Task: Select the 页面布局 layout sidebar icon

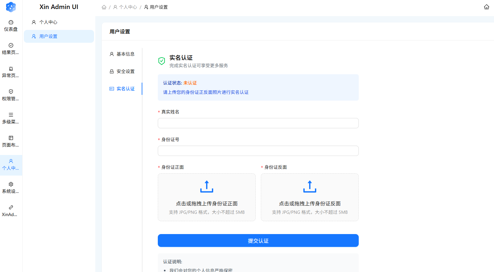Action: pyautogui.click(x=11, y=138)
